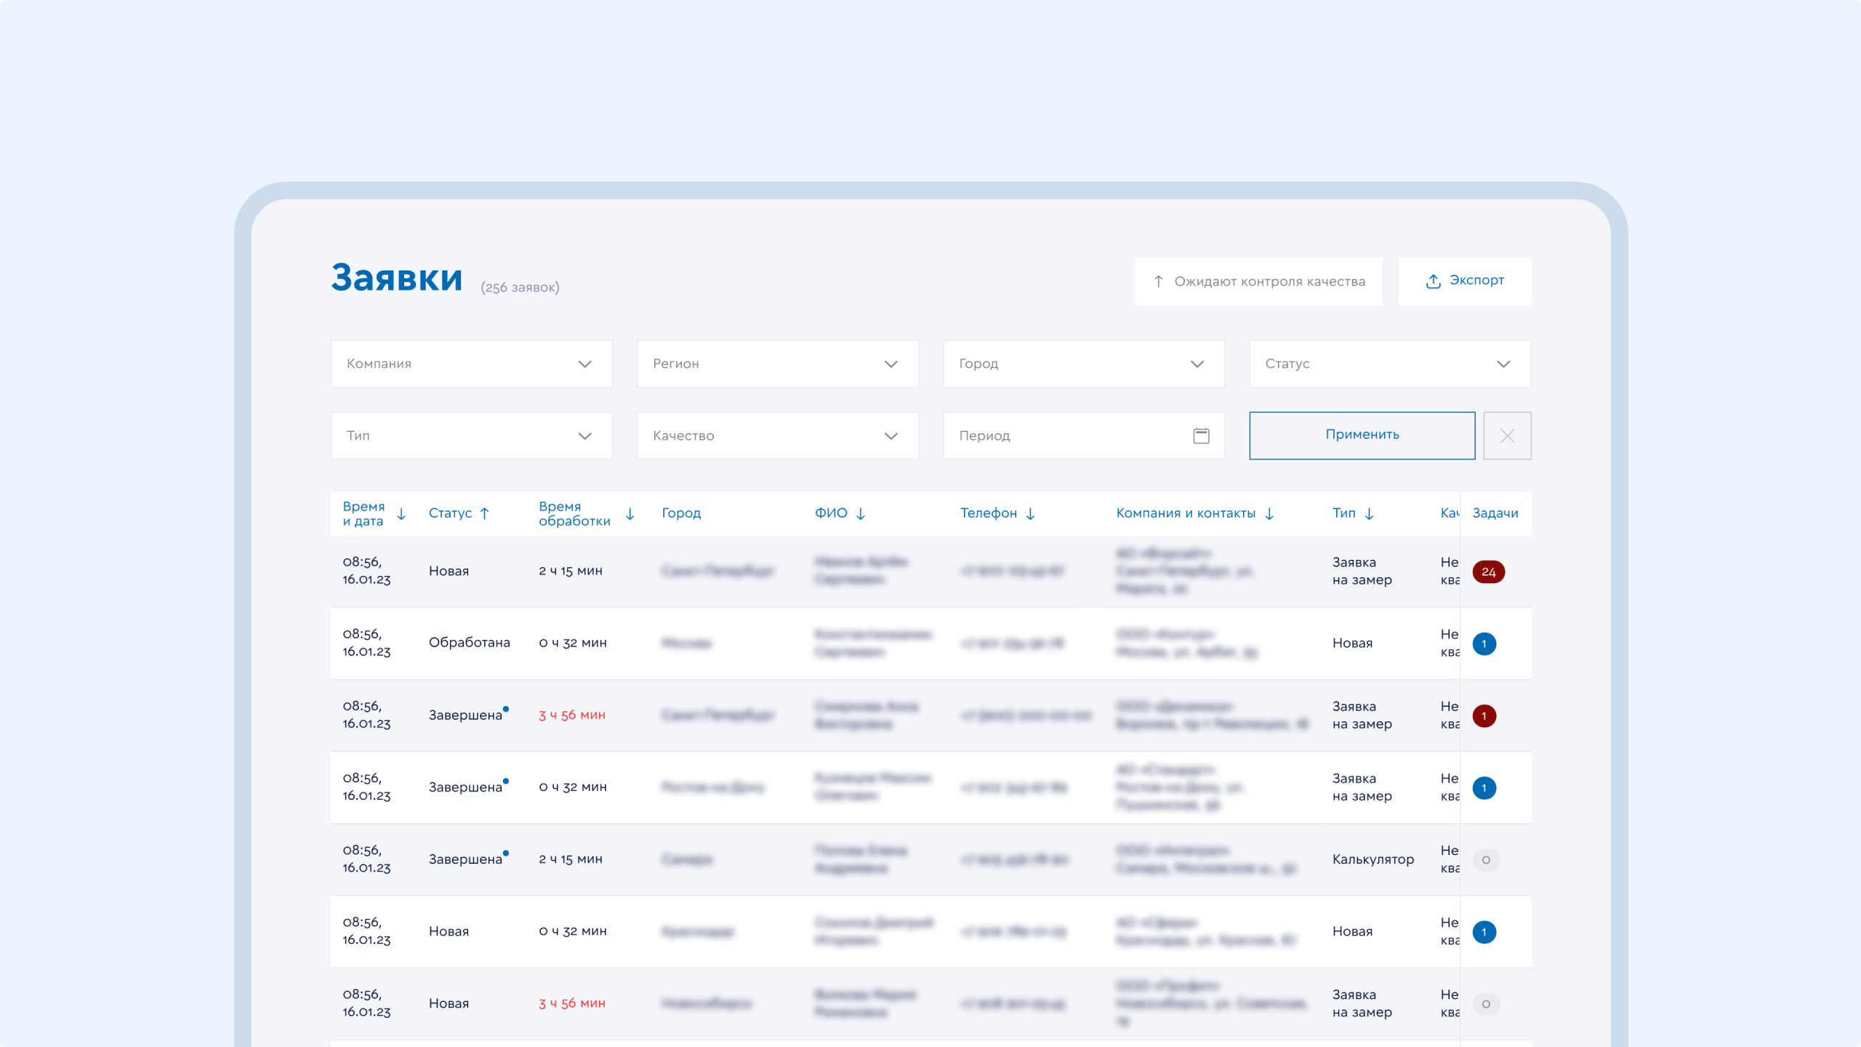Click the ФИО column header label
Image resolution: width=1861 pixels, height=1047 pixels.
pyautogui.click(x=831, y=513)
